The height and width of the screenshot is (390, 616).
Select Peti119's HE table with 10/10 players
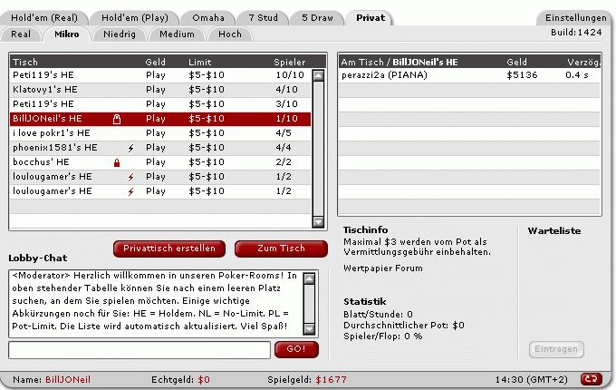[x=160, y=75]
